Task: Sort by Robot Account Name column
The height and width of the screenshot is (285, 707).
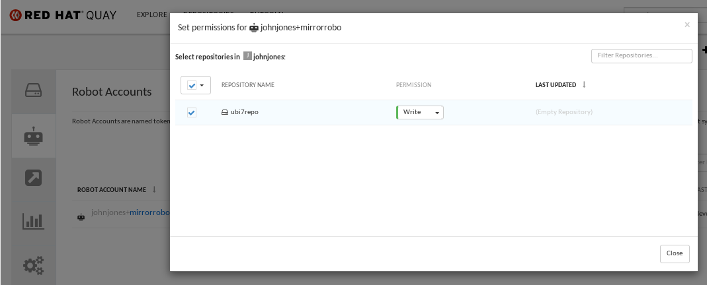Action: click(112, 190)
